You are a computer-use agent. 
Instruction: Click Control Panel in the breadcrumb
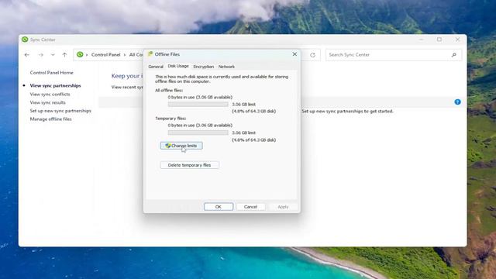click(x=105, y=55)
